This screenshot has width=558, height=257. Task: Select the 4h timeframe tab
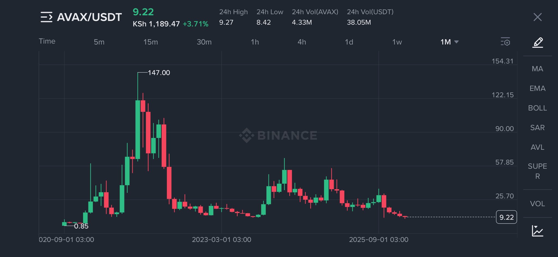coord(302,42)
